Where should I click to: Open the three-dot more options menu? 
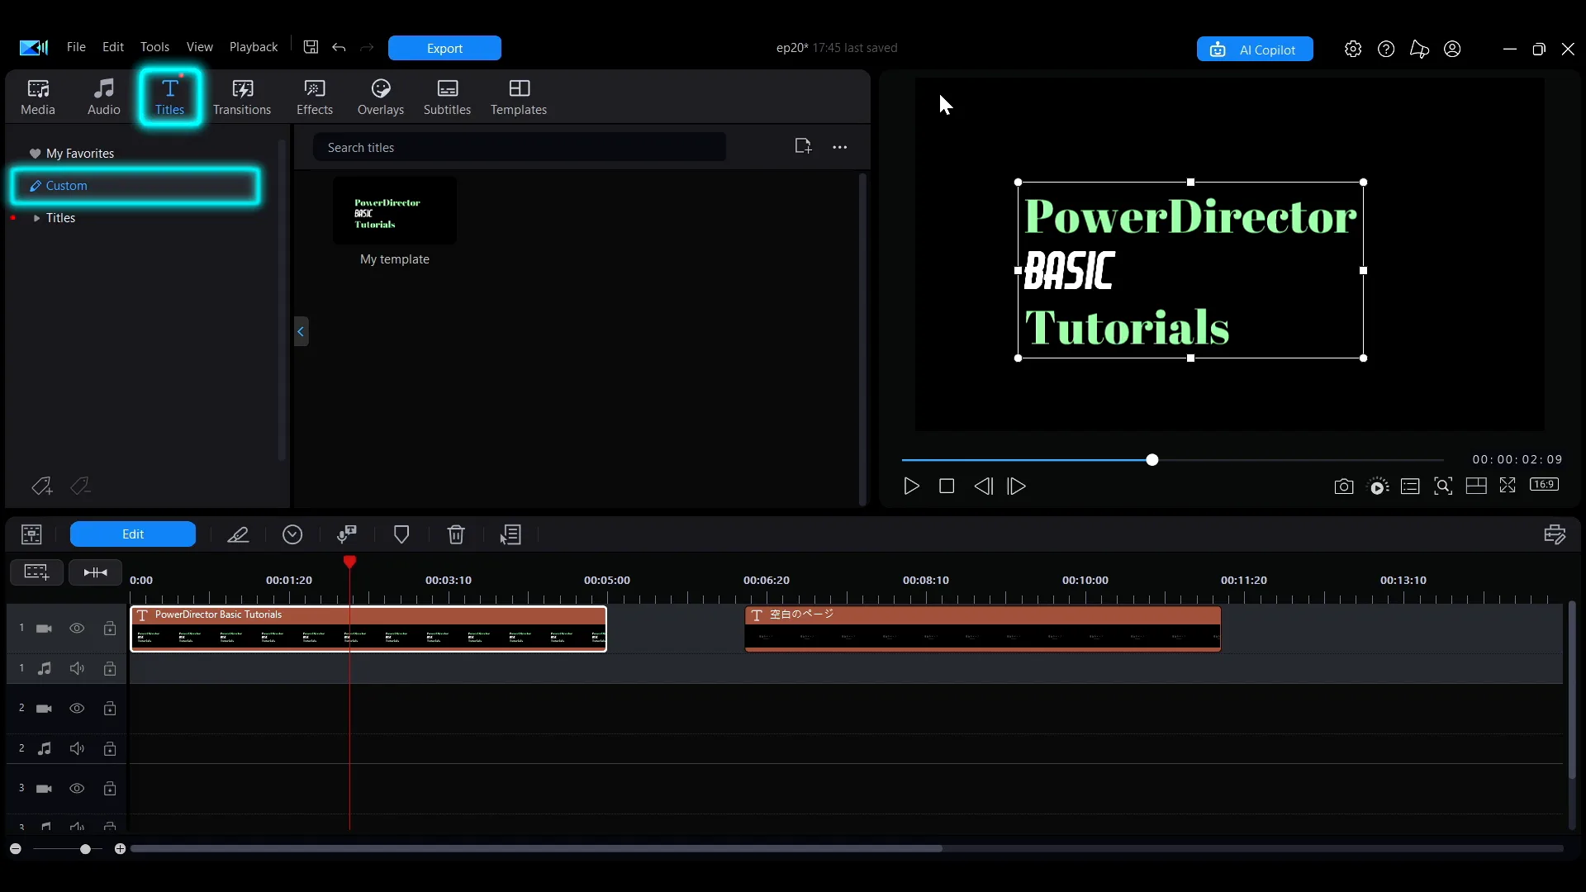click(840, 147)
